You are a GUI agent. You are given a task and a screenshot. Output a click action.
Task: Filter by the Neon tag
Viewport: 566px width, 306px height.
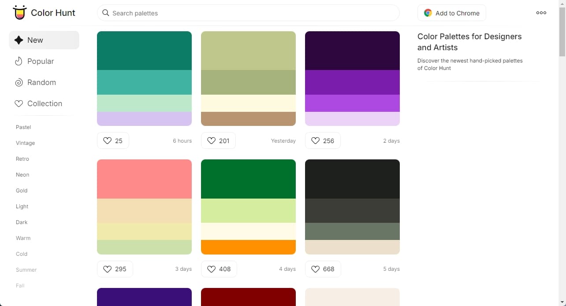22,175
